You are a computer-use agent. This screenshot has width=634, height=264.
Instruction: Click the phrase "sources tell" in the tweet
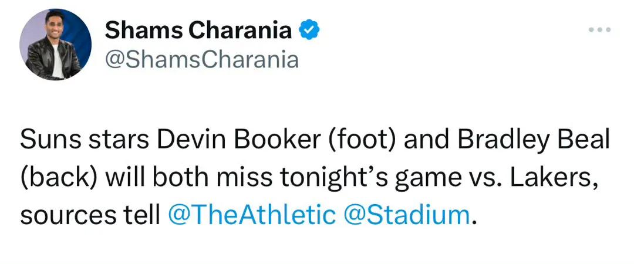(x=90, y=216)
